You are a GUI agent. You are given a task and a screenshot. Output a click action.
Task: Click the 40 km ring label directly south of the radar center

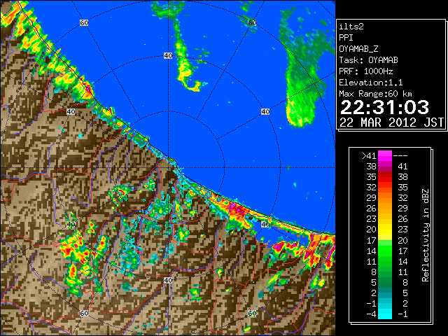pyautogui.click(x=168, y=280)
